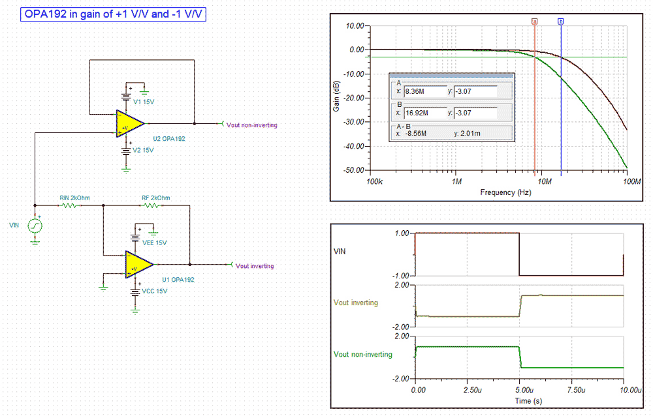The height and width of the screenshot is (416, 653).
Task: Click the circuit title text box
Action: pyautogui.click(x=113, y=14)
